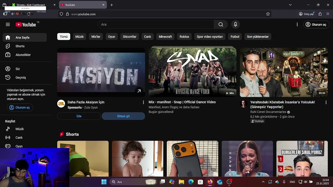333x187 pixels.
Task: Open Ana Sayfa in sidebar
Action: click(x=25, y=37)
